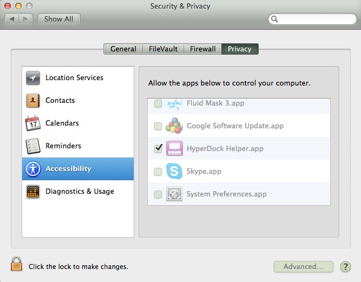Click the Accessibility figure icon
Viewport: 361px width, 282px height.
[33, 169]
